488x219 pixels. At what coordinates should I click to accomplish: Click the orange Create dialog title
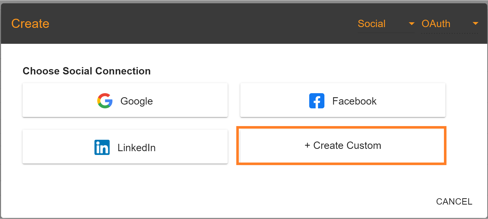pos(30,24)
